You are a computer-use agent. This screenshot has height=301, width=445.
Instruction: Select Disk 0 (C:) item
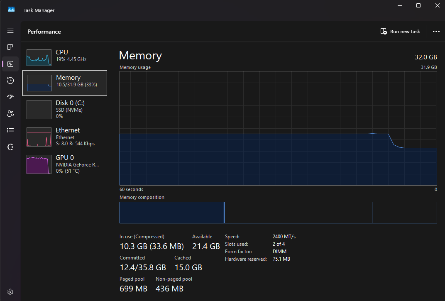click(x=65, y=109)
